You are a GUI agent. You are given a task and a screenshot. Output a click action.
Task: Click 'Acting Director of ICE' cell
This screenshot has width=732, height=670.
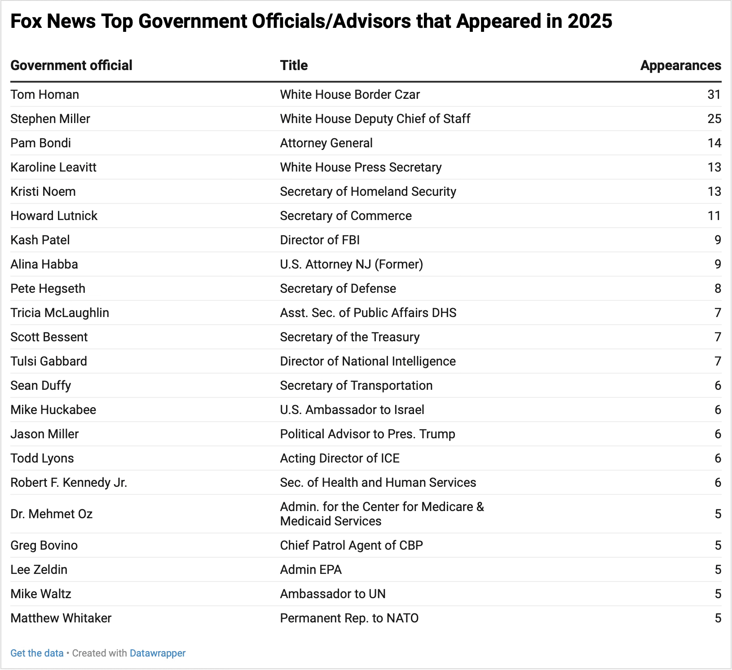(x=340, y=458)
